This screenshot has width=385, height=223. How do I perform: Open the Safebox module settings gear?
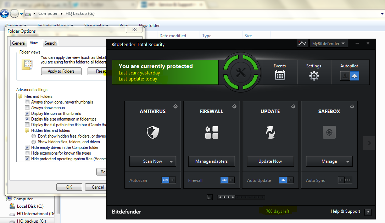352,106
